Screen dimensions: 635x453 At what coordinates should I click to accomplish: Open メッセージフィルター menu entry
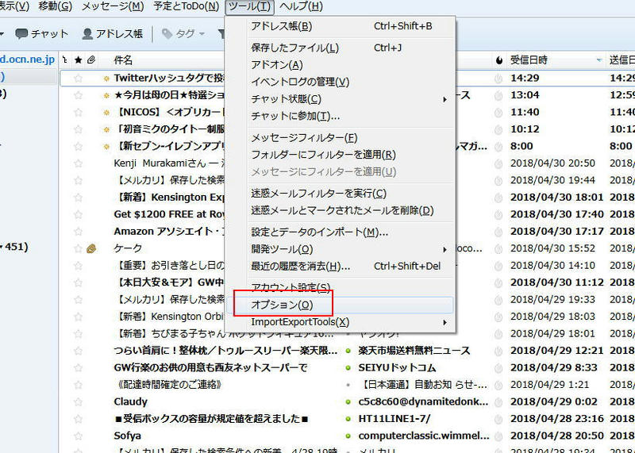[x=340, y=137]
